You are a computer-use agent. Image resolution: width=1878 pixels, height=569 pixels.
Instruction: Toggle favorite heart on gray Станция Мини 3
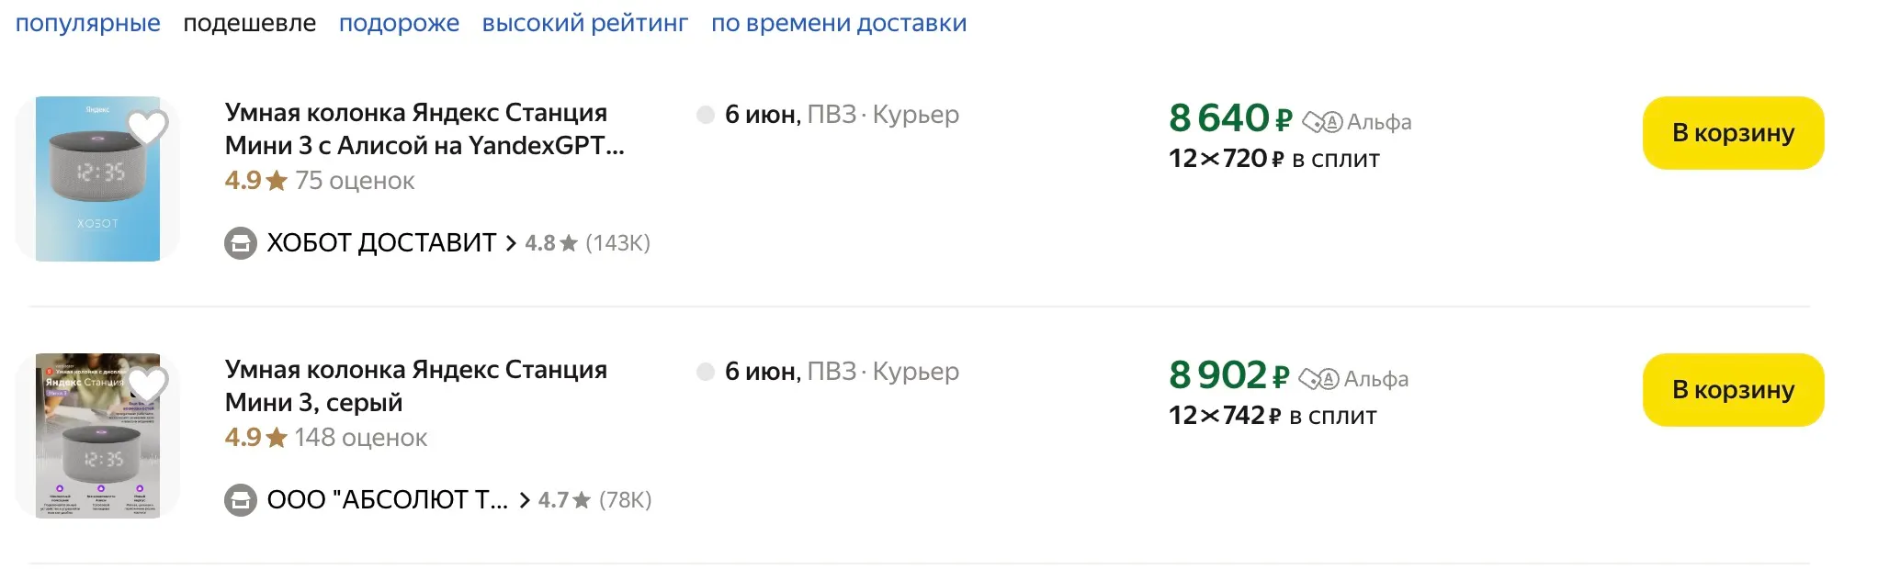click(147, 384)
